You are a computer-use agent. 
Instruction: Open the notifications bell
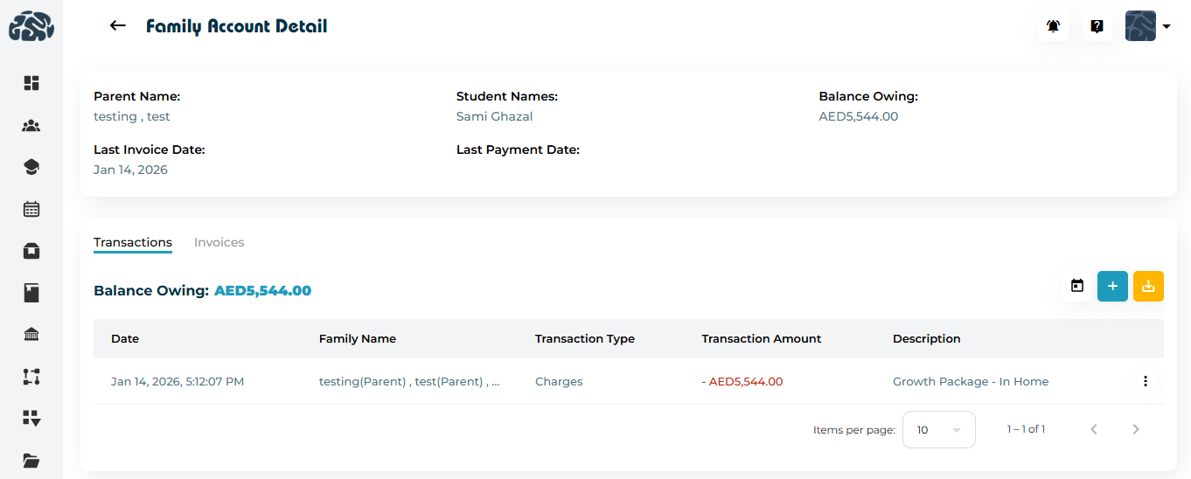pos(1054,26)
